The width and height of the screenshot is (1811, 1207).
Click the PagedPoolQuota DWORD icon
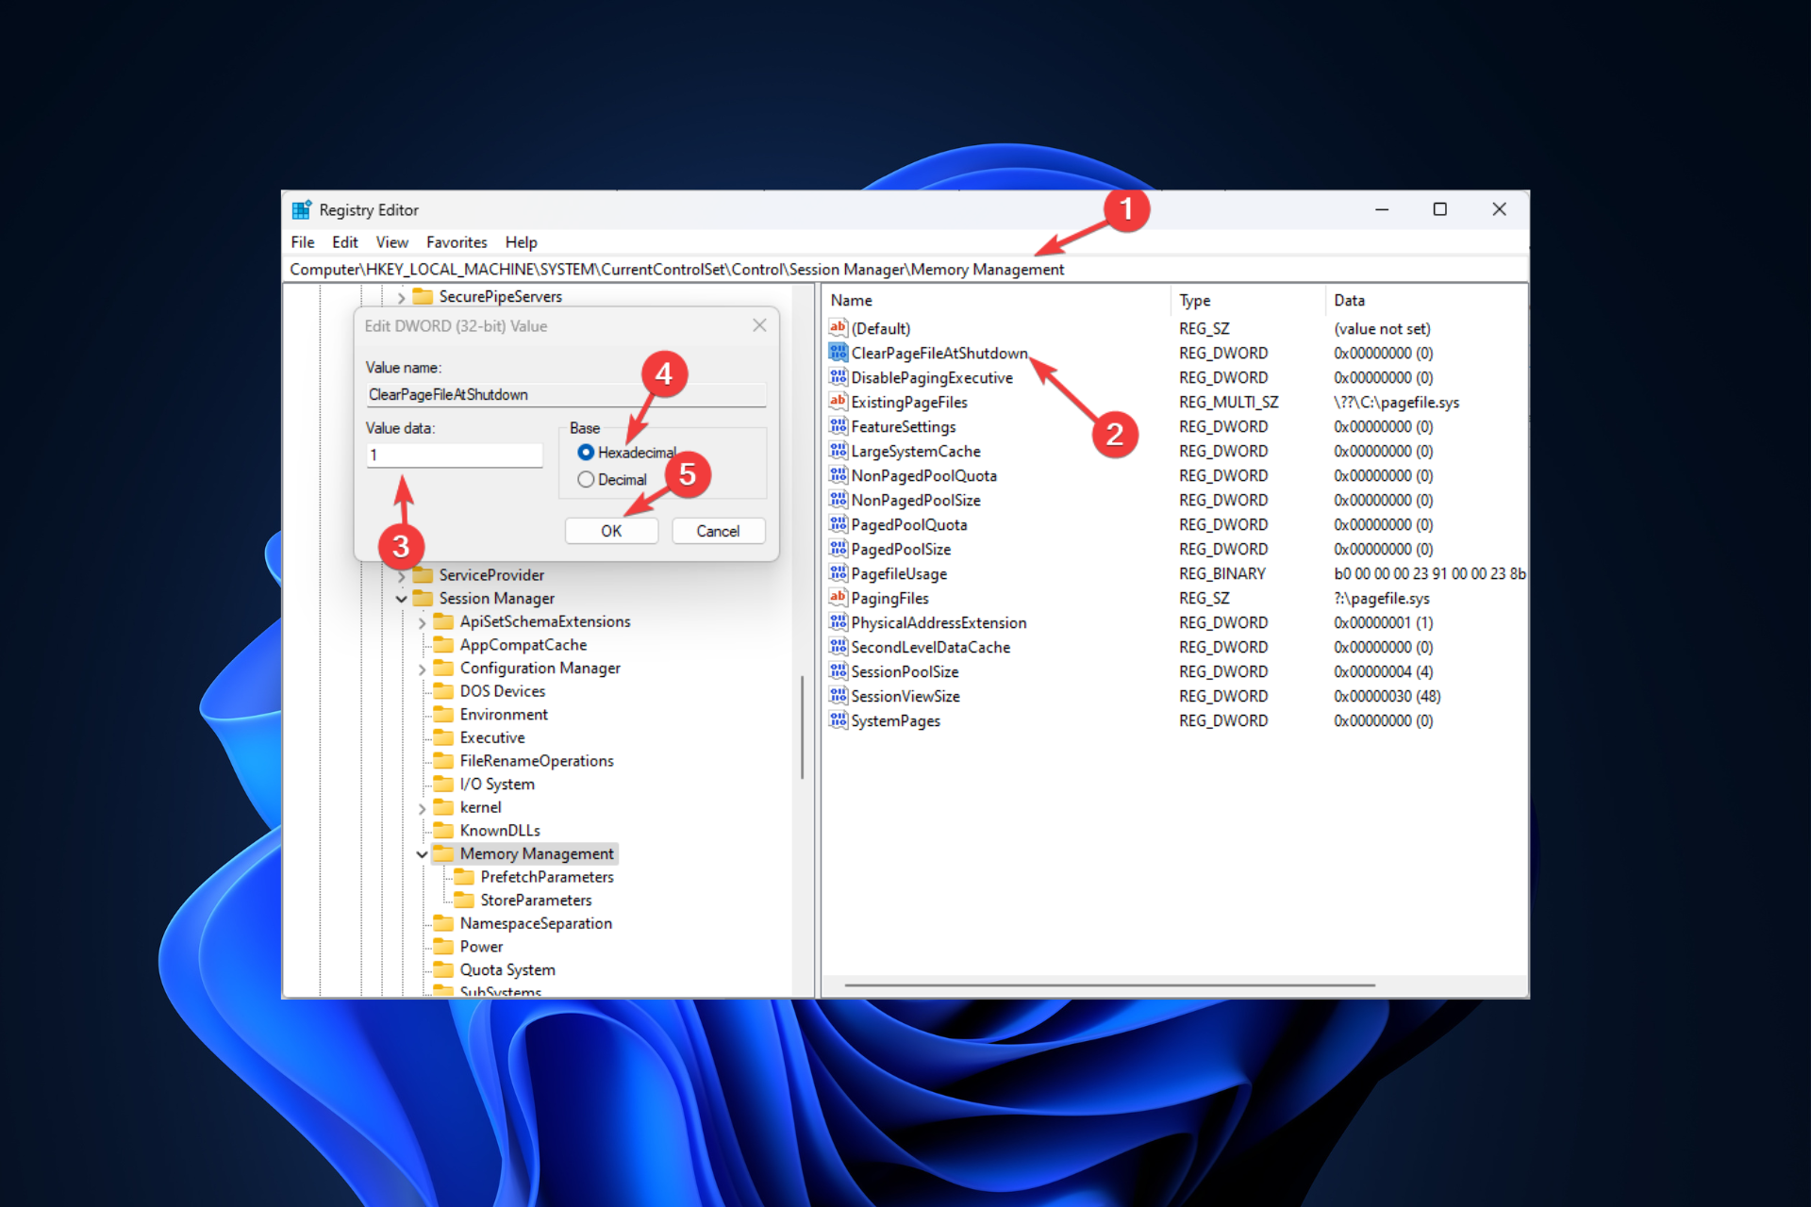coord(838,523)
